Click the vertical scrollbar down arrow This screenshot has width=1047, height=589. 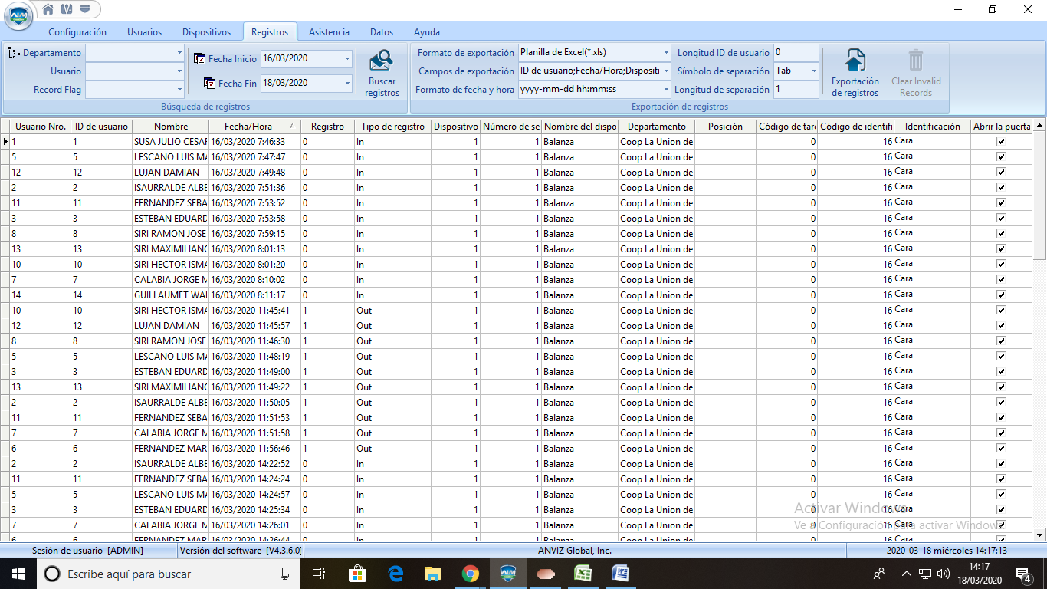pos(1040,535)
